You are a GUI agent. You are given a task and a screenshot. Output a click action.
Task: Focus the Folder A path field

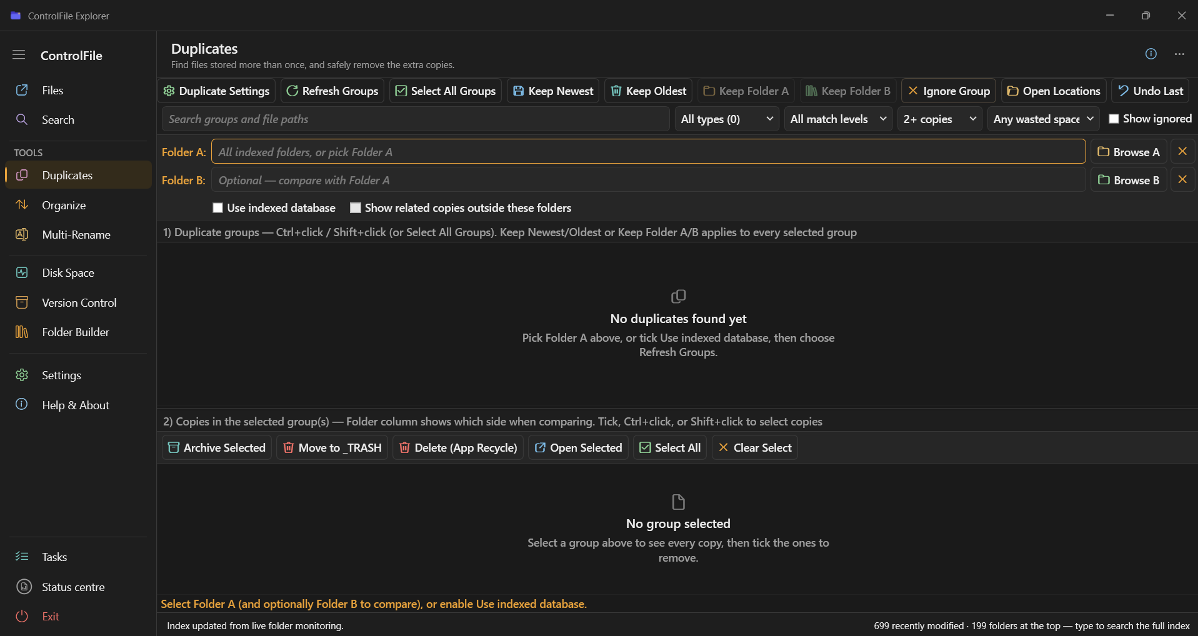pyautogui.click(x=649, y=152)
